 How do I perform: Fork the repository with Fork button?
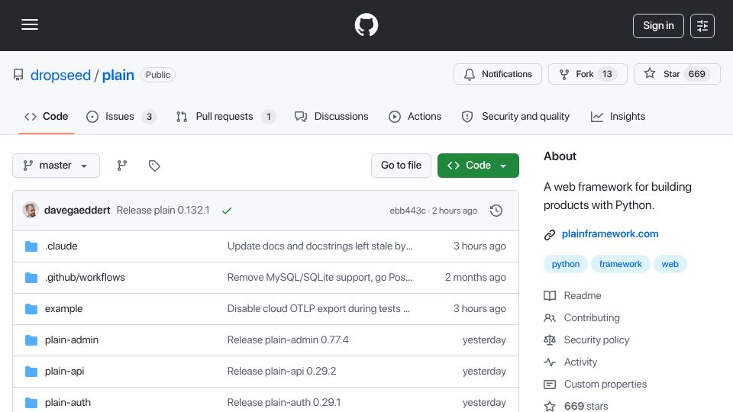(588, 74)
